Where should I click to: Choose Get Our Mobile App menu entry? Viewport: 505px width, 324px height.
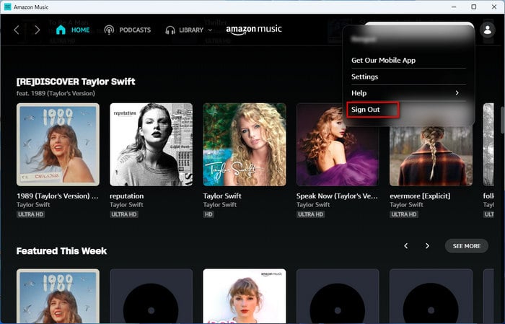tap(383, 60)
